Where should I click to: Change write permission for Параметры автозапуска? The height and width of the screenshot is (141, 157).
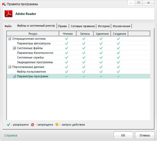84,43
